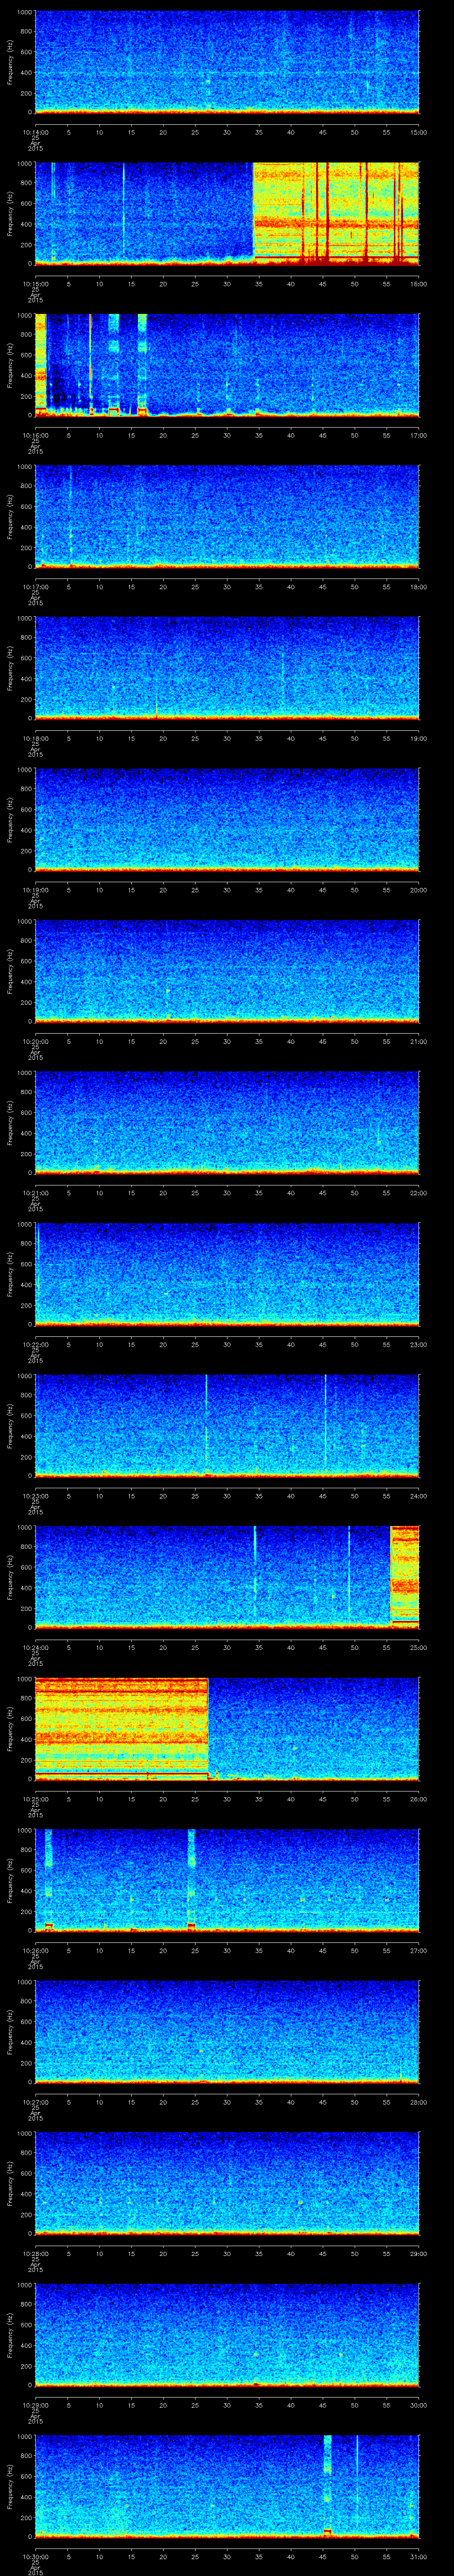Open the spectrogram panel starting at 10:19:00
This screenshot has width=454, height=2576.
click(227, 820)
